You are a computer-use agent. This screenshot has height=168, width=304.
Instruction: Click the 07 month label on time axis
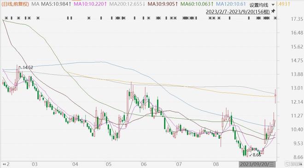(x=179, y=164)
